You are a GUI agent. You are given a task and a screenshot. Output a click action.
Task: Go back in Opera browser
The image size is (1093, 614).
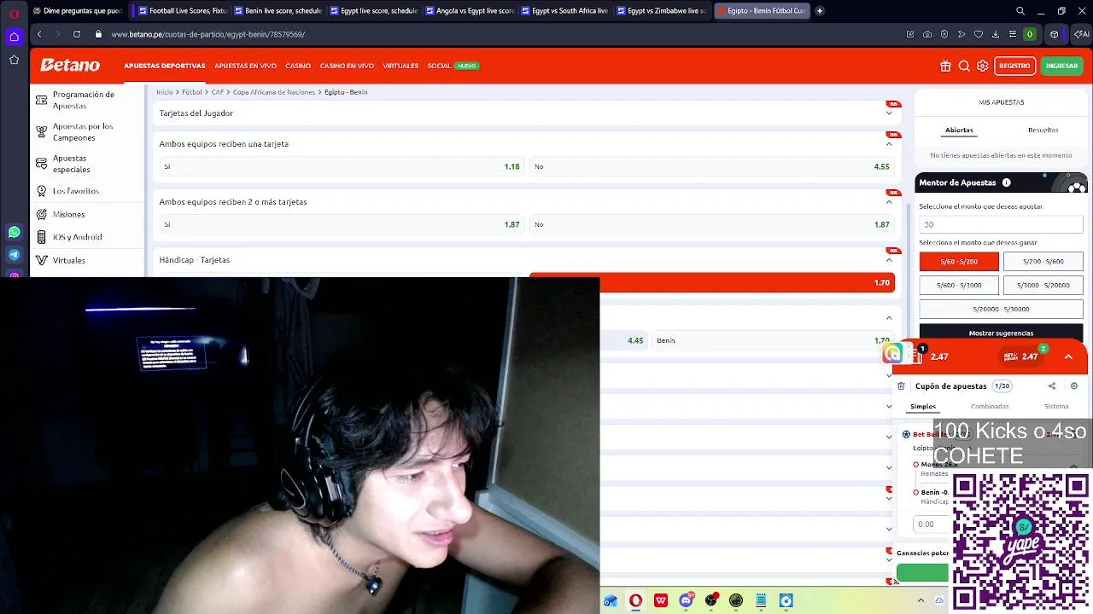pos(39,34)
